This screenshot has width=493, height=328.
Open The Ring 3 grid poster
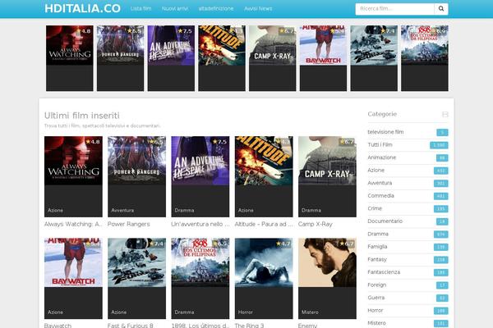point(264,279)
